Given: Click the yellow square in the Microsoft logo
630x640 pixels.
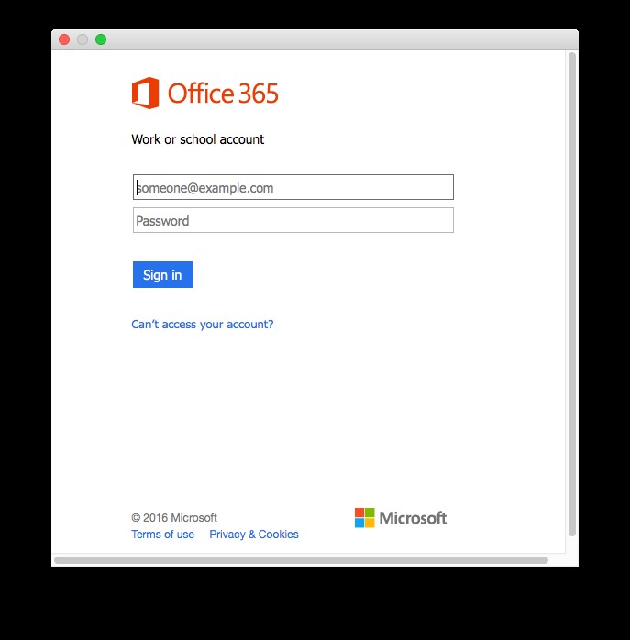Looking at the screenshot, I should pyautogui.click(x=370, y=523).
